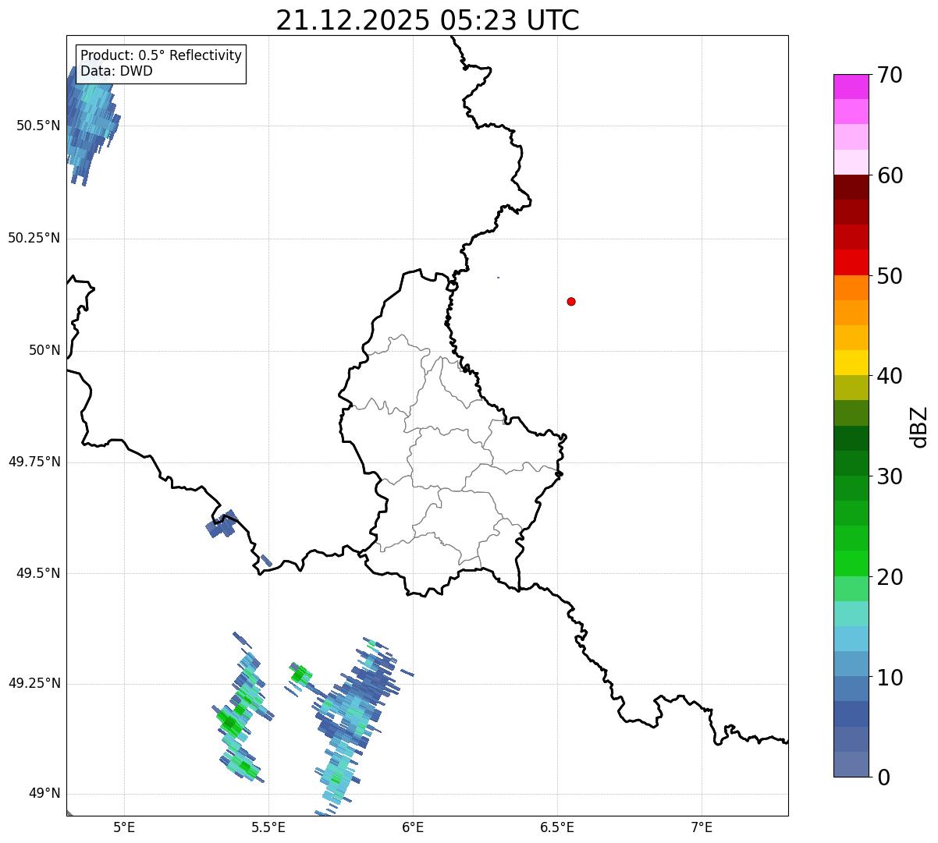Click the 5°E longitude axis label

124,827
